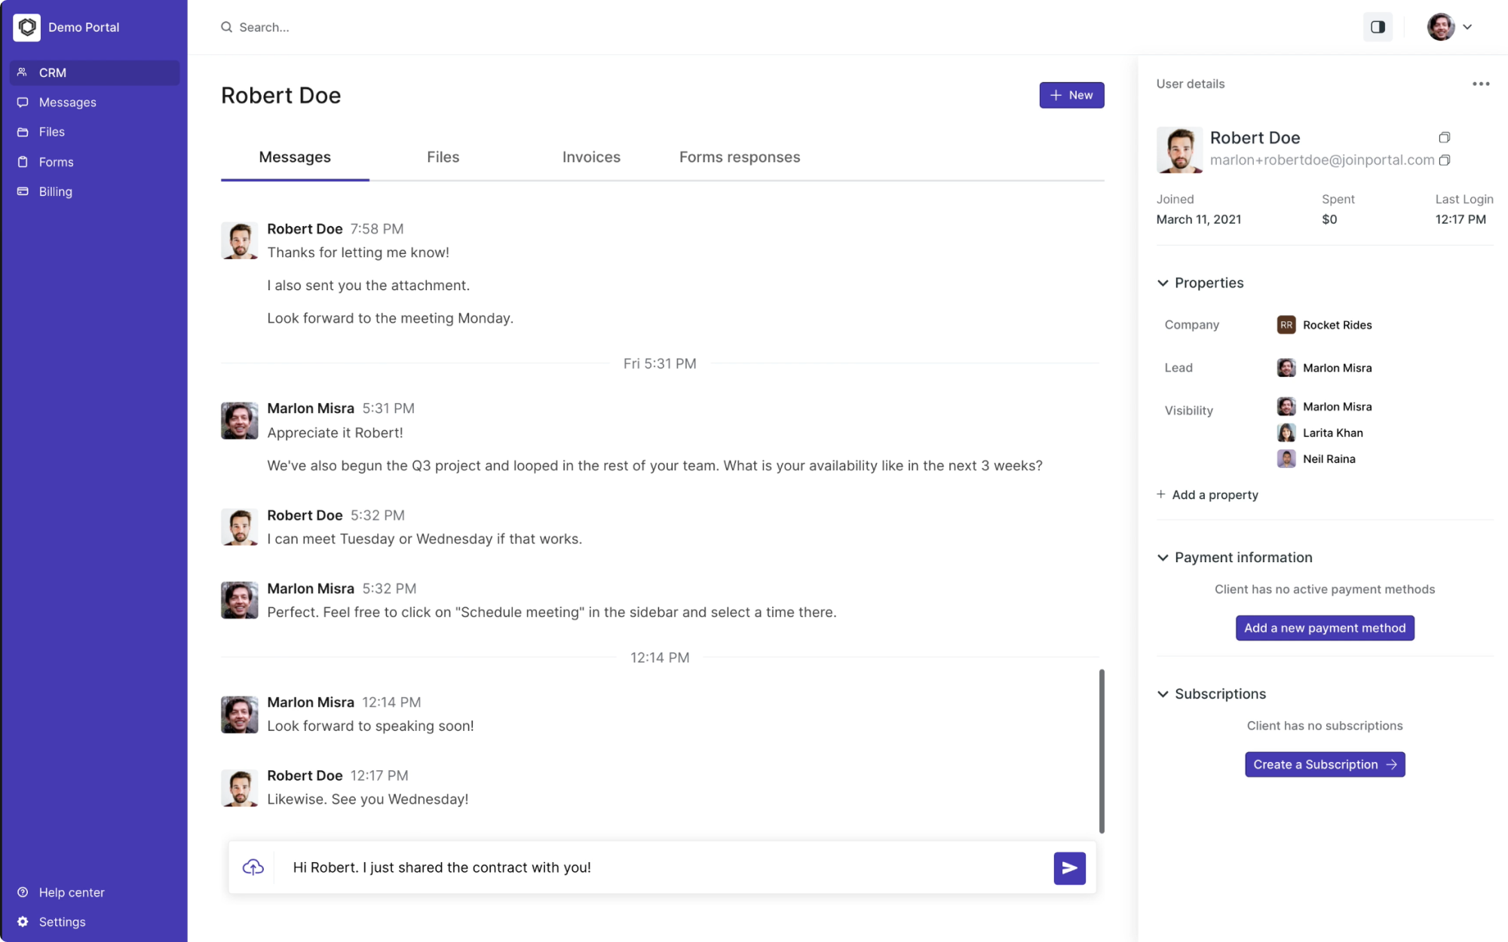This screenshot has height=942, width=1508.
Task: Click the Settings gear icon
Action: point(23,922)
